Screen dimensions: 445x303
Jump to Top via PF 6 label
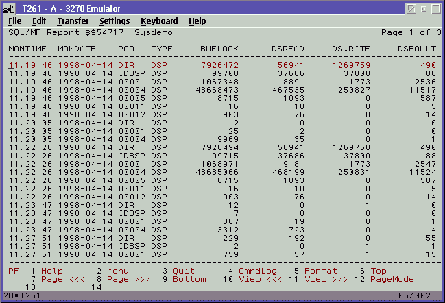[378, 271]
